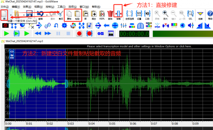Expand the Undo history dropdown arrow

tap(47, 15)
